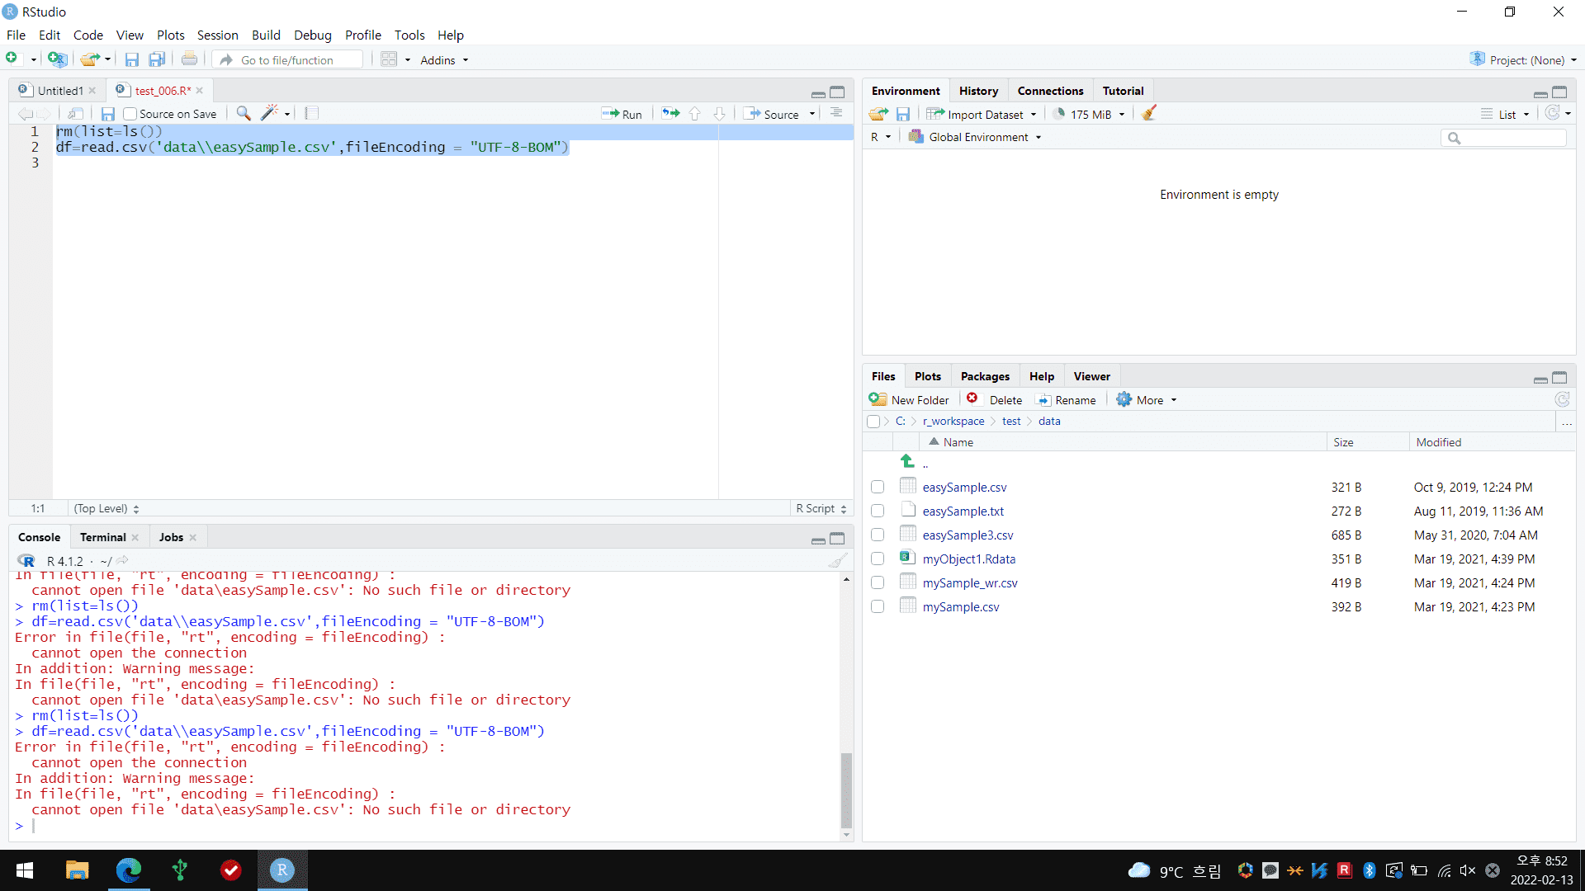
Task: Open the workspace panes layout icon
Action: point(389,59)
